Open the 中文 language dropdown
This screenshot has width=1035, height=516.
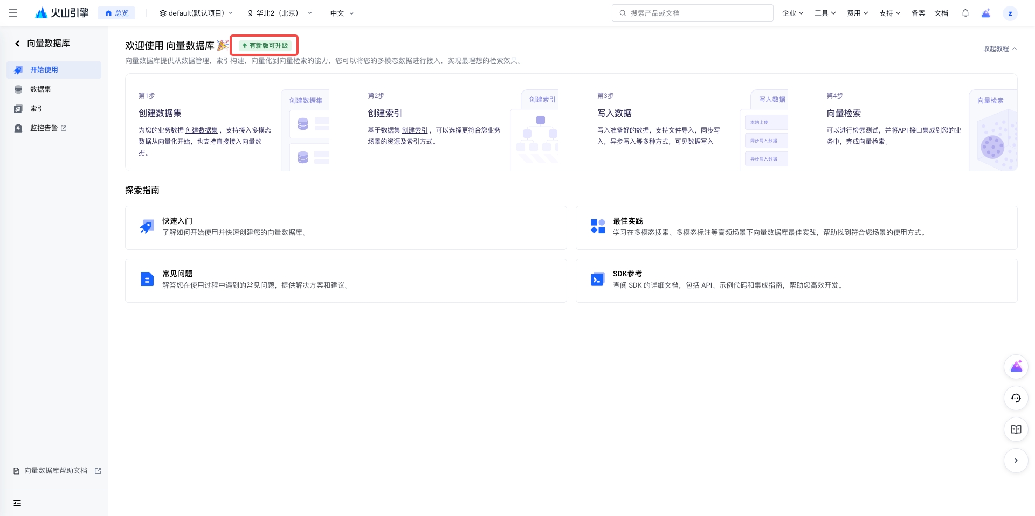click(342, 13)
